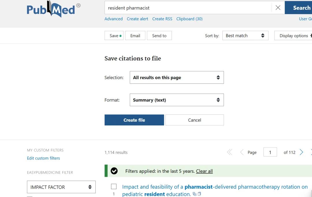
Task: Open the Format dropdown
Action: pos(177,100)
